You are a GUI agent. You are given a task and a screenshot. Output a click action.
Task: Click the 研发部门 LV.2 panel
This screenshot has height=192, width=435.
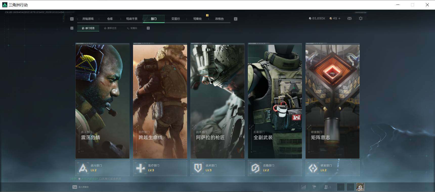pyautogui.click(x=333, y=168)
